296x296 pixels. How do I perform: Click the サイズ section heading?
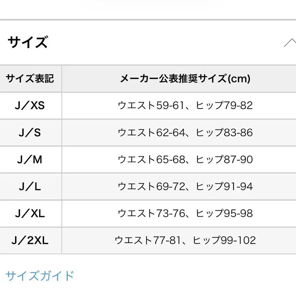(28, 43)
